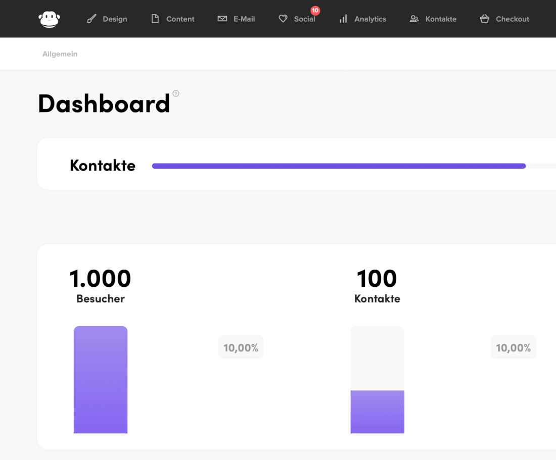Viewport: 556px width, 460px height.
Task: Click the purple bar under 100 Kontakte
Action: (377, 412)
